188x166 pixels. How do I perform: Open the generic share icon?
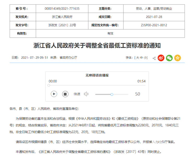coord(154,58)
